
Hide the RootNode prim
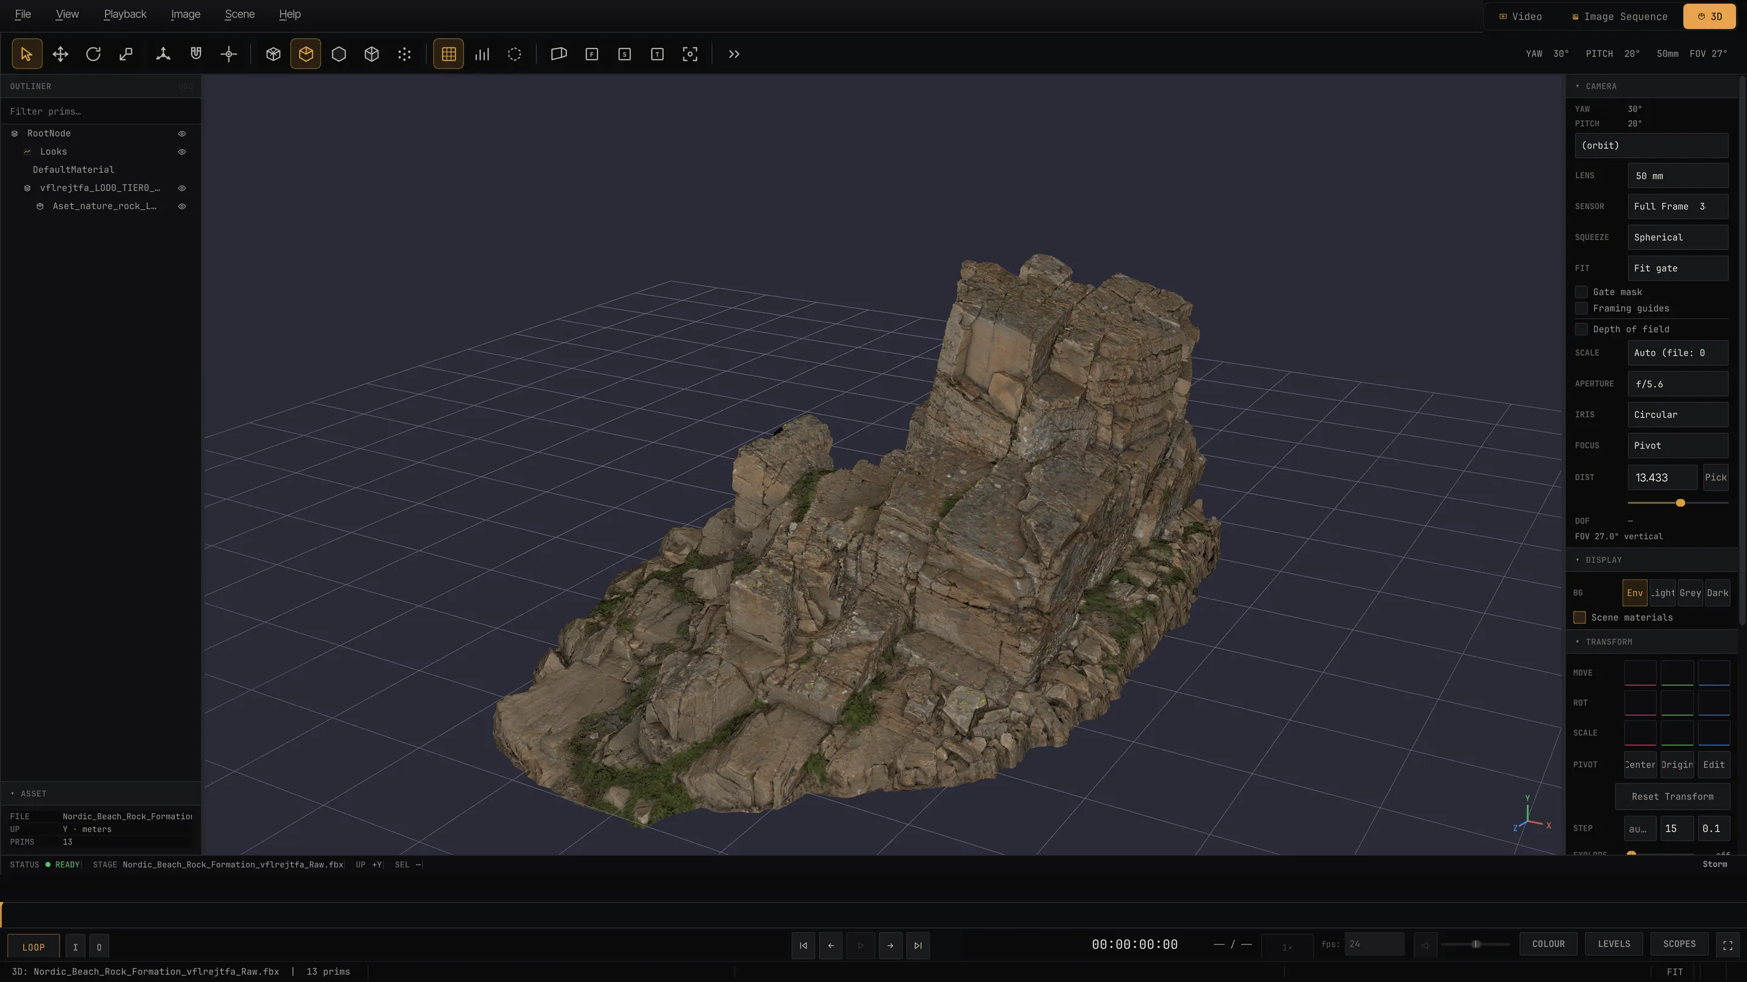click(x=182, y=133)
